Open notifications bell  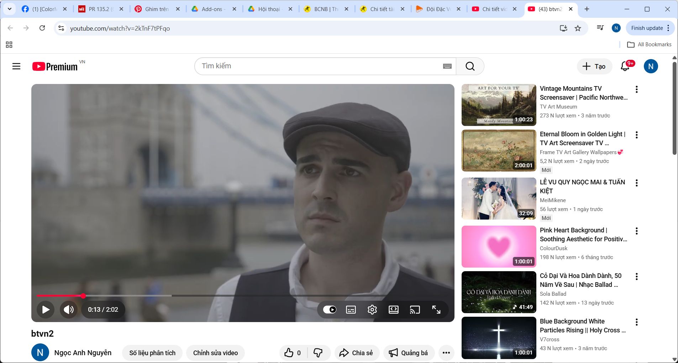(x=625, y=66)
